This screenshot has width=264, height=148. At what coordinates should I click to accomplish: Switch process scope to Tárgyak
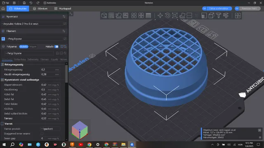[33, 46]
